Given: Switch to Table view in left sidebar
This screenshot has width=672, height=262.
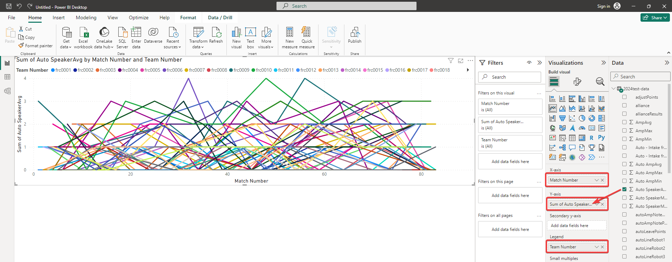Looking at the screenshot, I should point(7,77).
